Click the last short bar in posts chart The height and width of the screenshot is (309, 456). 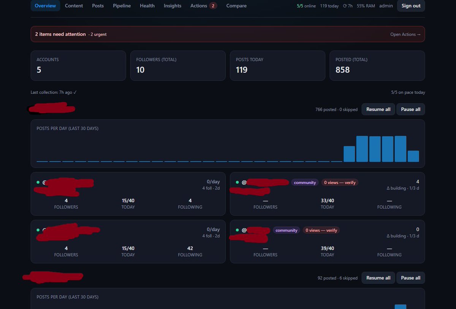point(413,156)
